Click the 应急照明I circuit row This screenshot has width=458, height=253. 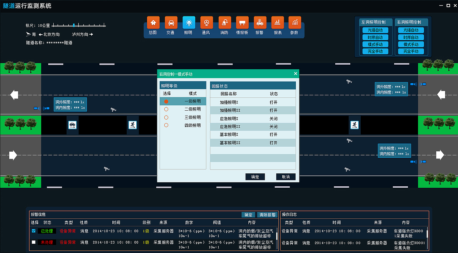click(x=253, y=118)
